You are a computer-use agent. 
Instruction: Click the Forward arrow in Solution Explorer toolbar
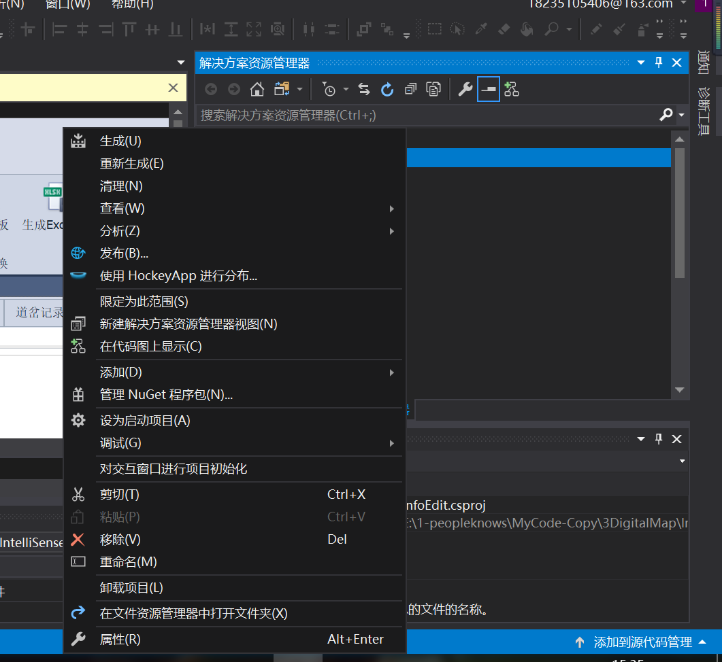[x=234, y=89]
